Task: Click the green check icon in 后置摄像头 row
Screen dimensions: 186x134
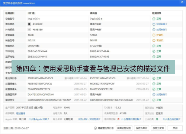Action: [154, 84]
